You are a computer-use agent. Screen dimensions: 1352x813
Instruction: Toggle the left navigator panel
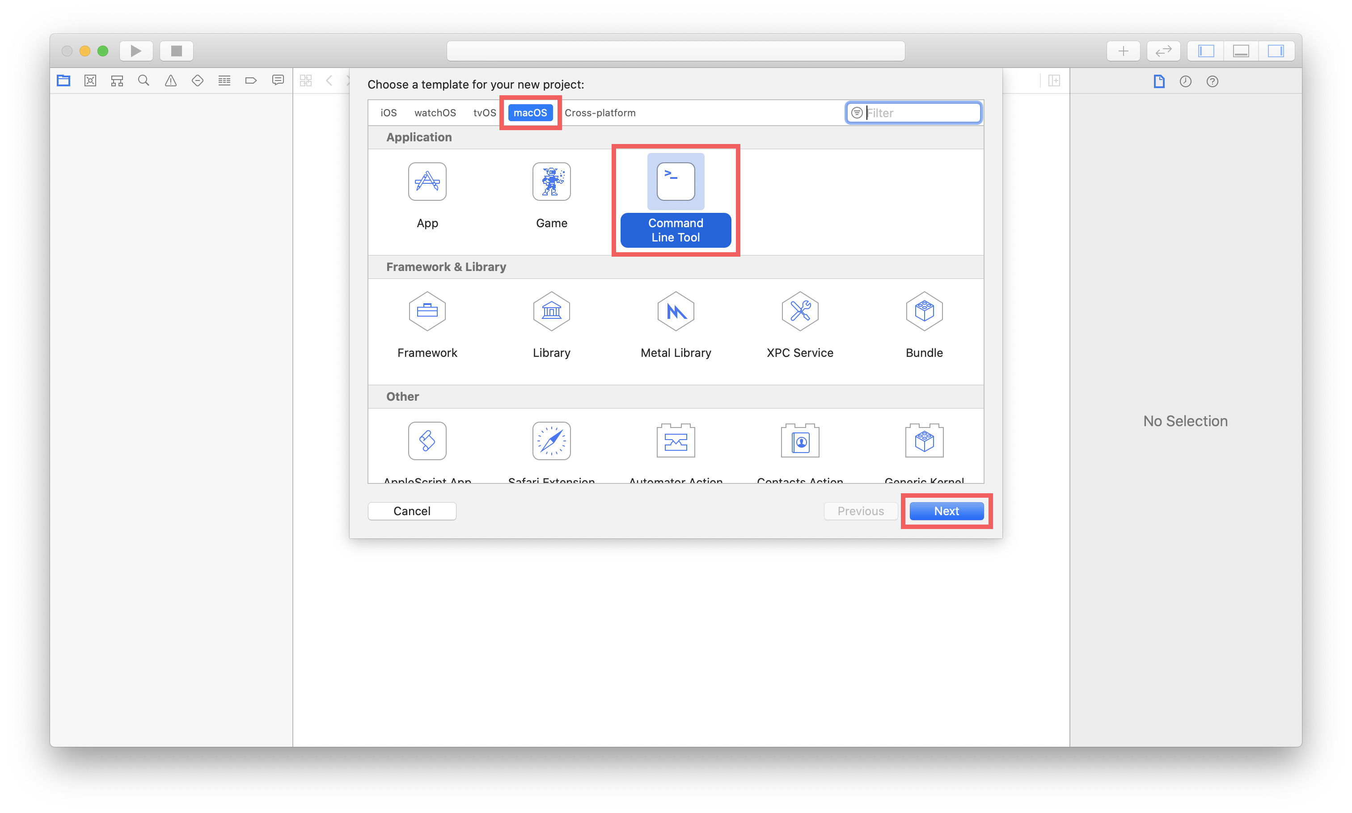point(1205,51)
